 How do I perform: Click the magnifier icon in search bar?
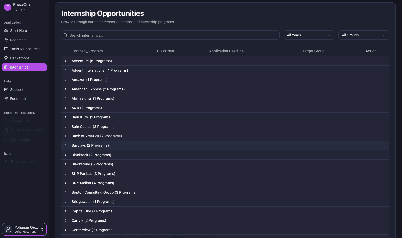tap(65, 35)
